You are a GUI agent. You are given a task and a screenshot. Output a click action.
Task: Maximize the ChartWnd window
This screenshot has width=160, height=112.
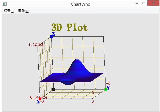[x=144, y=3]
